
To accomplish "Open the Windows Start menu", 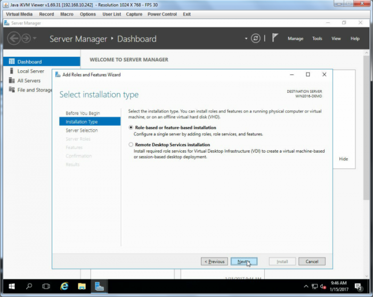I will [x=11, y=286].
